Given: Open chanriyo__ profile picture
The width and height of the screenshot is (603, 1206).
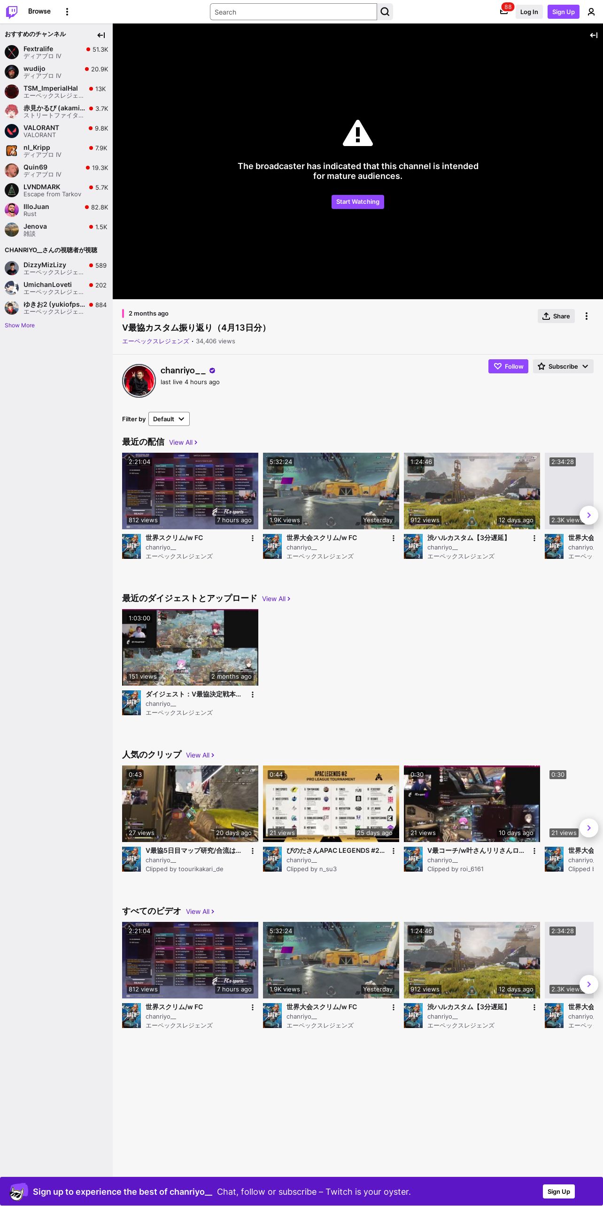Looking at the screenshot, I should tap(139, 381).
